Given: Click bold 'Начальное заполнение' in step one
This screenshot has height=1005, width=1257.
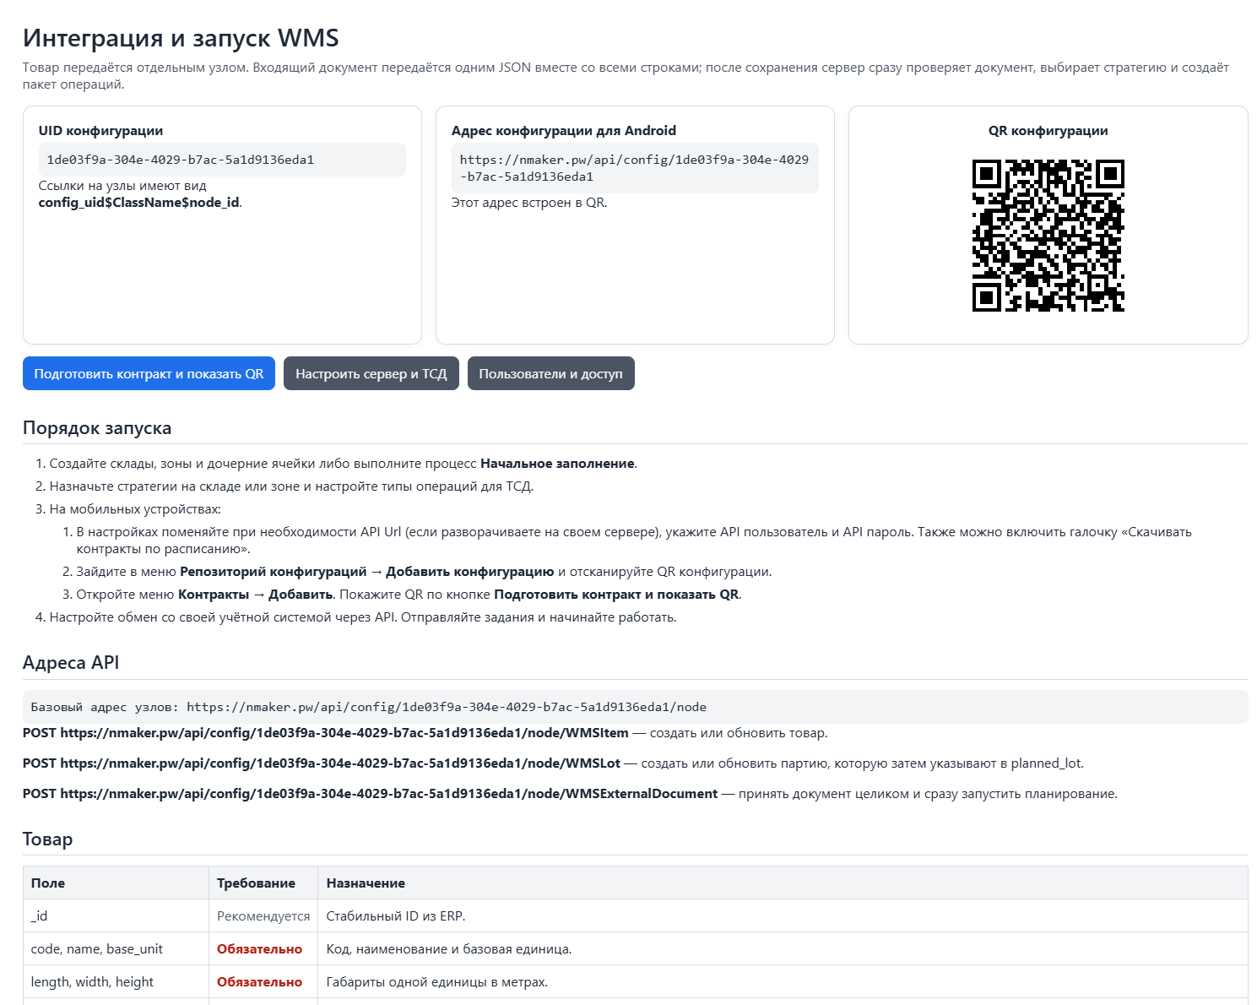Looking at the screenshot, I should tap(557, 464).
